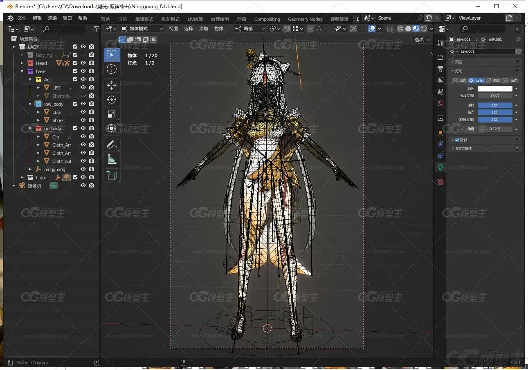Toggle snapping magnet in viewport header
The height and width of the screenshot is (370, 528).
pos(287,29)
